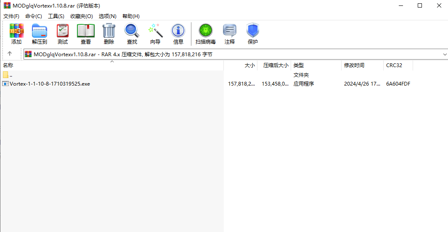The image size is (448, 232).
Task: Click the Vortex exe file icon
Action: pyautogui.click(x=5, y=84)
